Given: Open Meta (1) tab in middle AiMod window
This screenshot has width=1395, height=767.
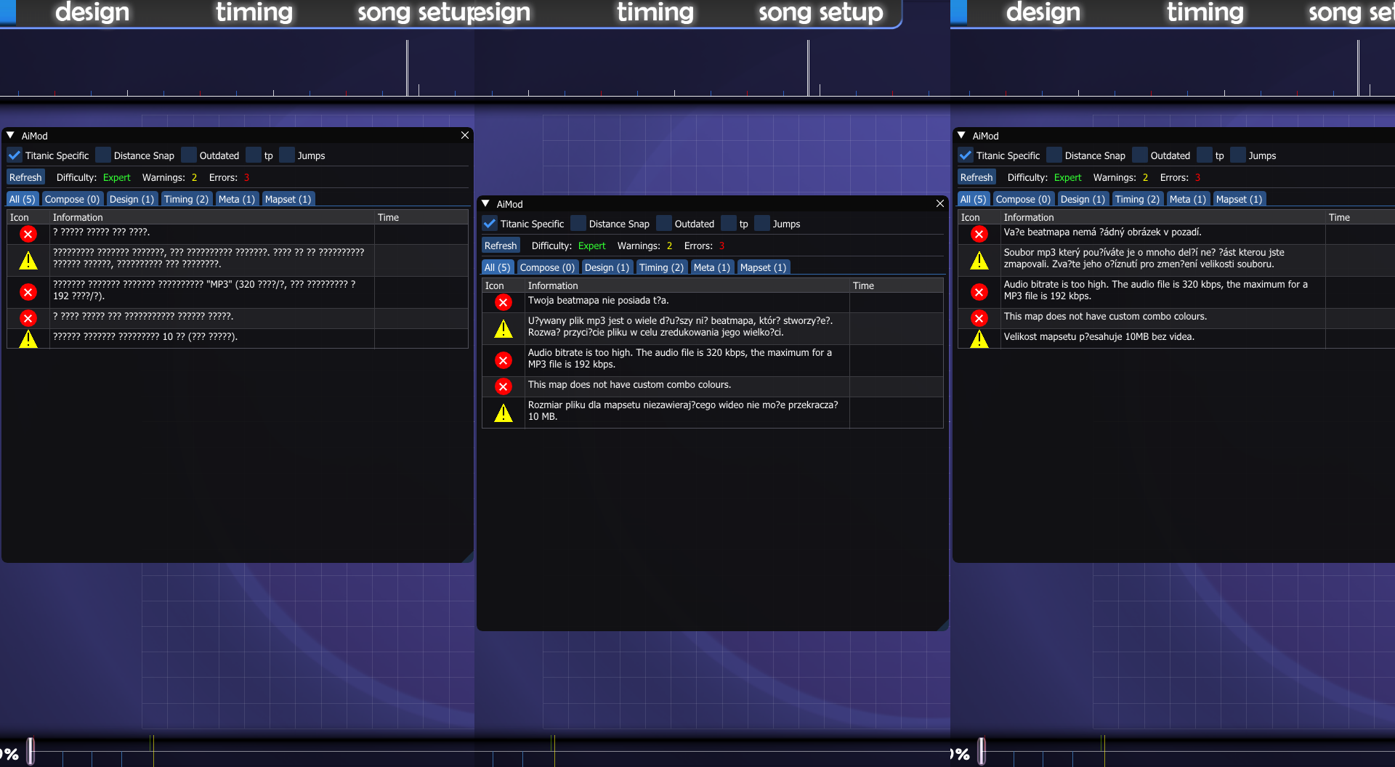Looking at the screenshot, I should [x=712, y=267].
